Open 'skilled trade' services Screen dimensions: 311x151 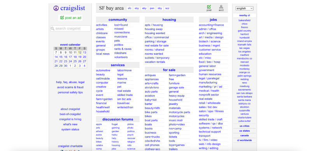pos(125,95)
